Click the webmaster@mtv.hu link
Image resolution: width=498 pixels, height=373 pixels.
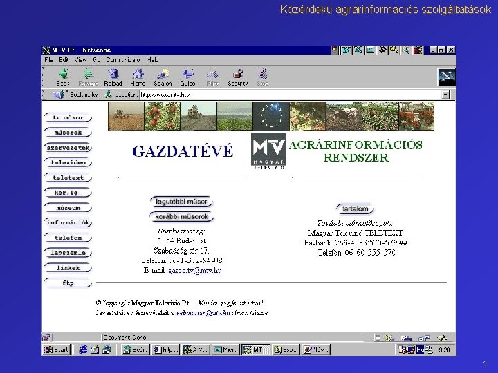(x=202, y=313)
